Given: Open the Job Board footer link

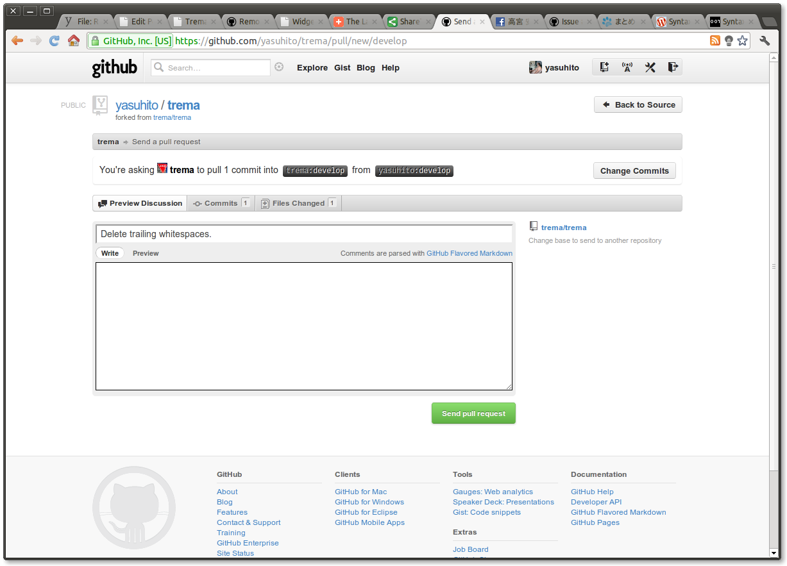Looking at the screenshot, I should [x=471, y=549].
